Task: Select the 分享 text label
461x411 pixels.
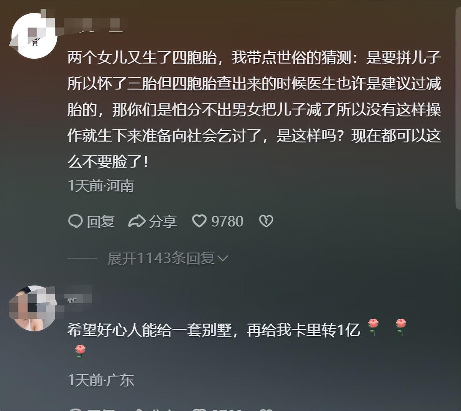Action: pos(163,221)
